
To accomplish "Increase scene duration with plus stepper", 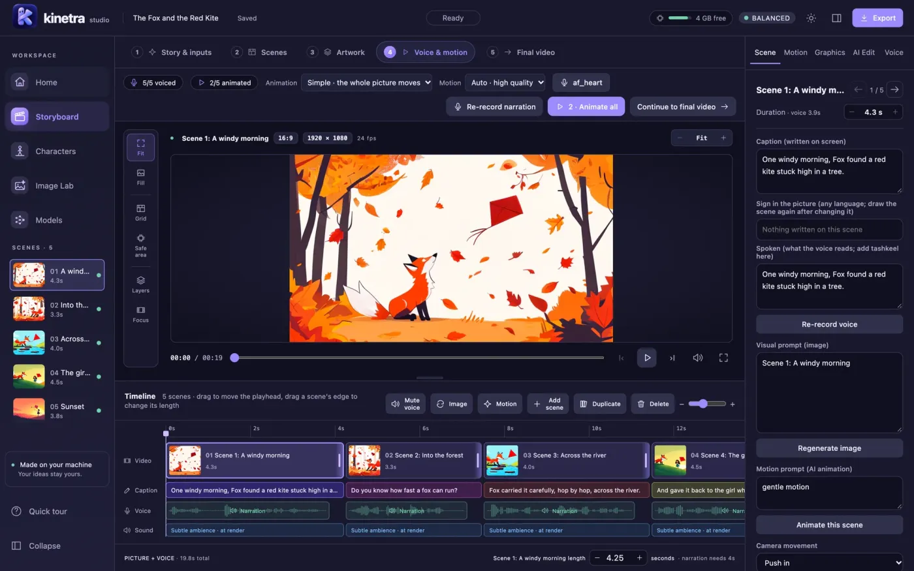I will 895,112.
